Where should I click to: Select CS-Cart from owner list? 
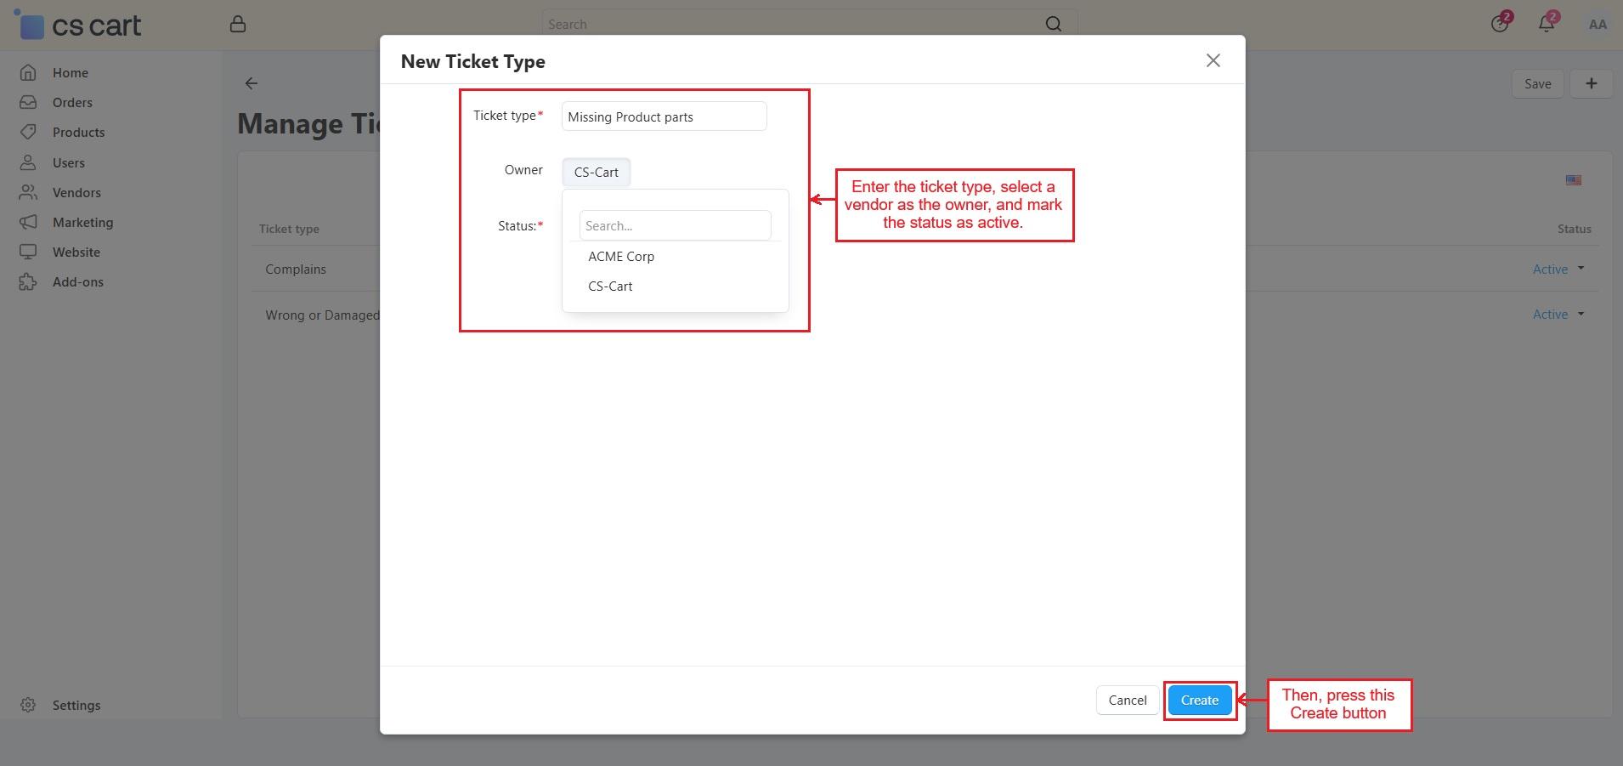[610, 287]
